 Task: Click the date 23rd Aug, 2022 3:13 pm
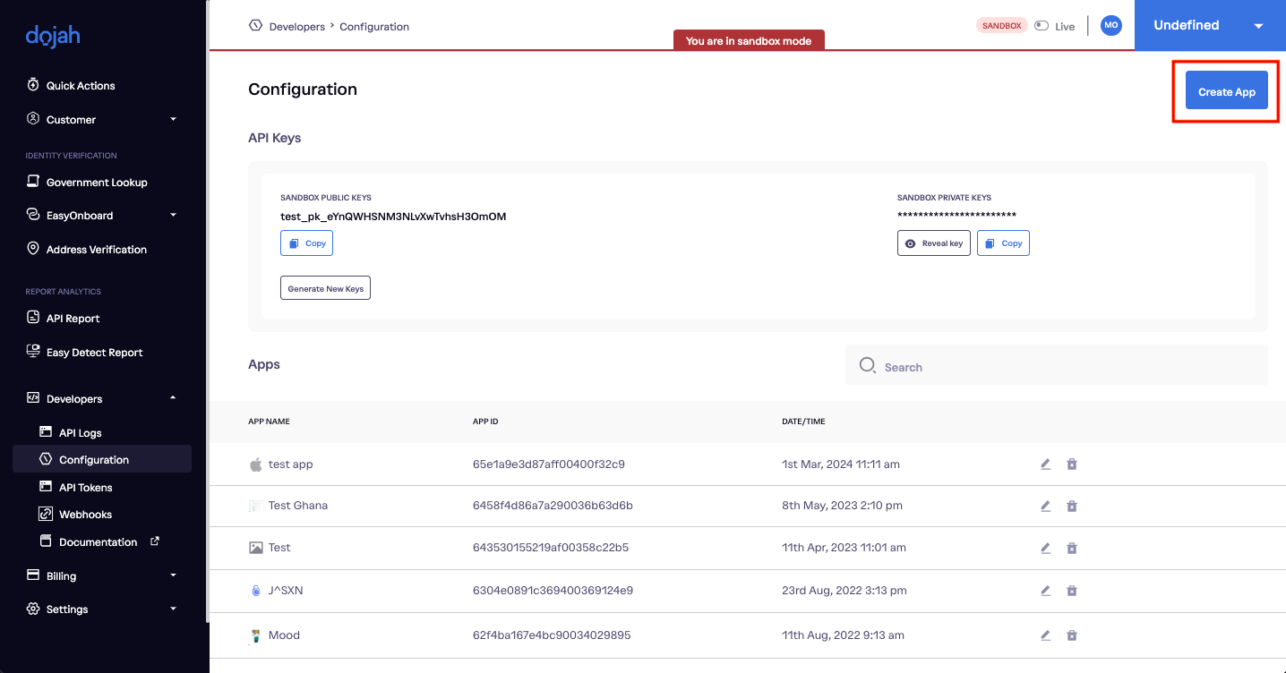click(844, 591)
